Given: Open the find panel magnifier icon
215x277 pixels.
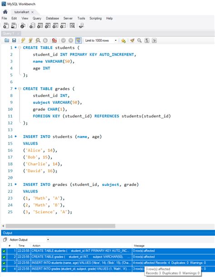Looking at the screenshot, I should pos(139,40).
